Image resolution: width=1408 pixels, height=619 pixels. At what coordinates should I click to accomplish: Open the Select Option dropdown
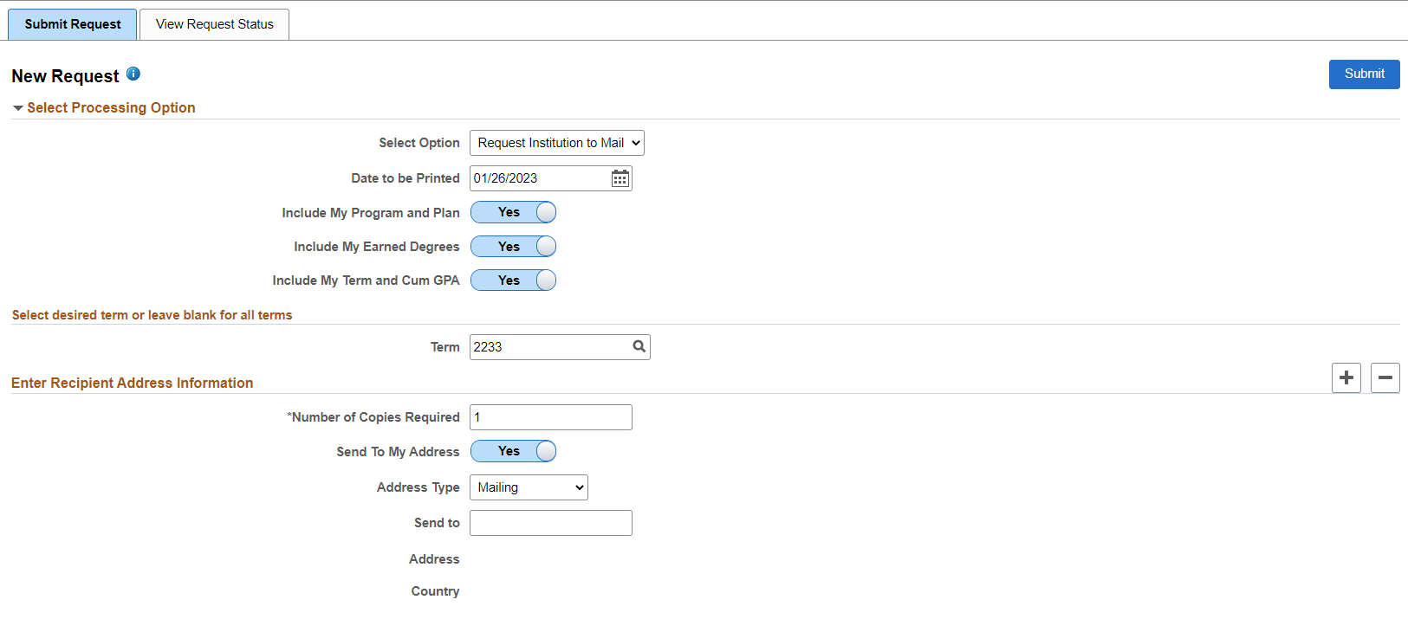tap(556, 143)
